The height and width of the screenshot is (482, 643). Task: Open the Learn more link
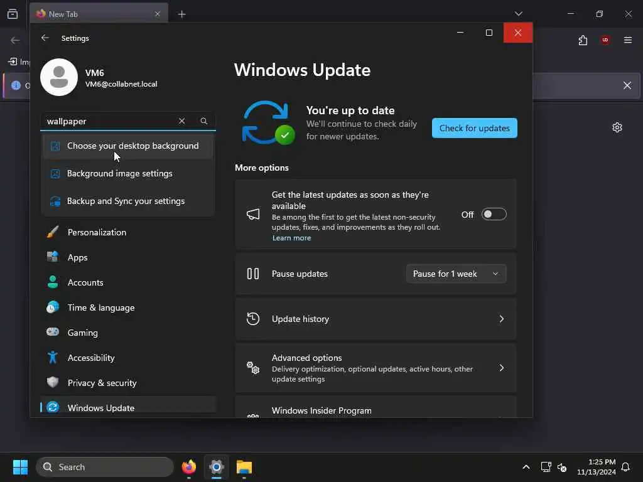(x=291, y=238)
